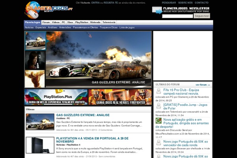Switch to the Fórum tab
The width and height of the screenshot is (237, 158).
coord(46,23)
